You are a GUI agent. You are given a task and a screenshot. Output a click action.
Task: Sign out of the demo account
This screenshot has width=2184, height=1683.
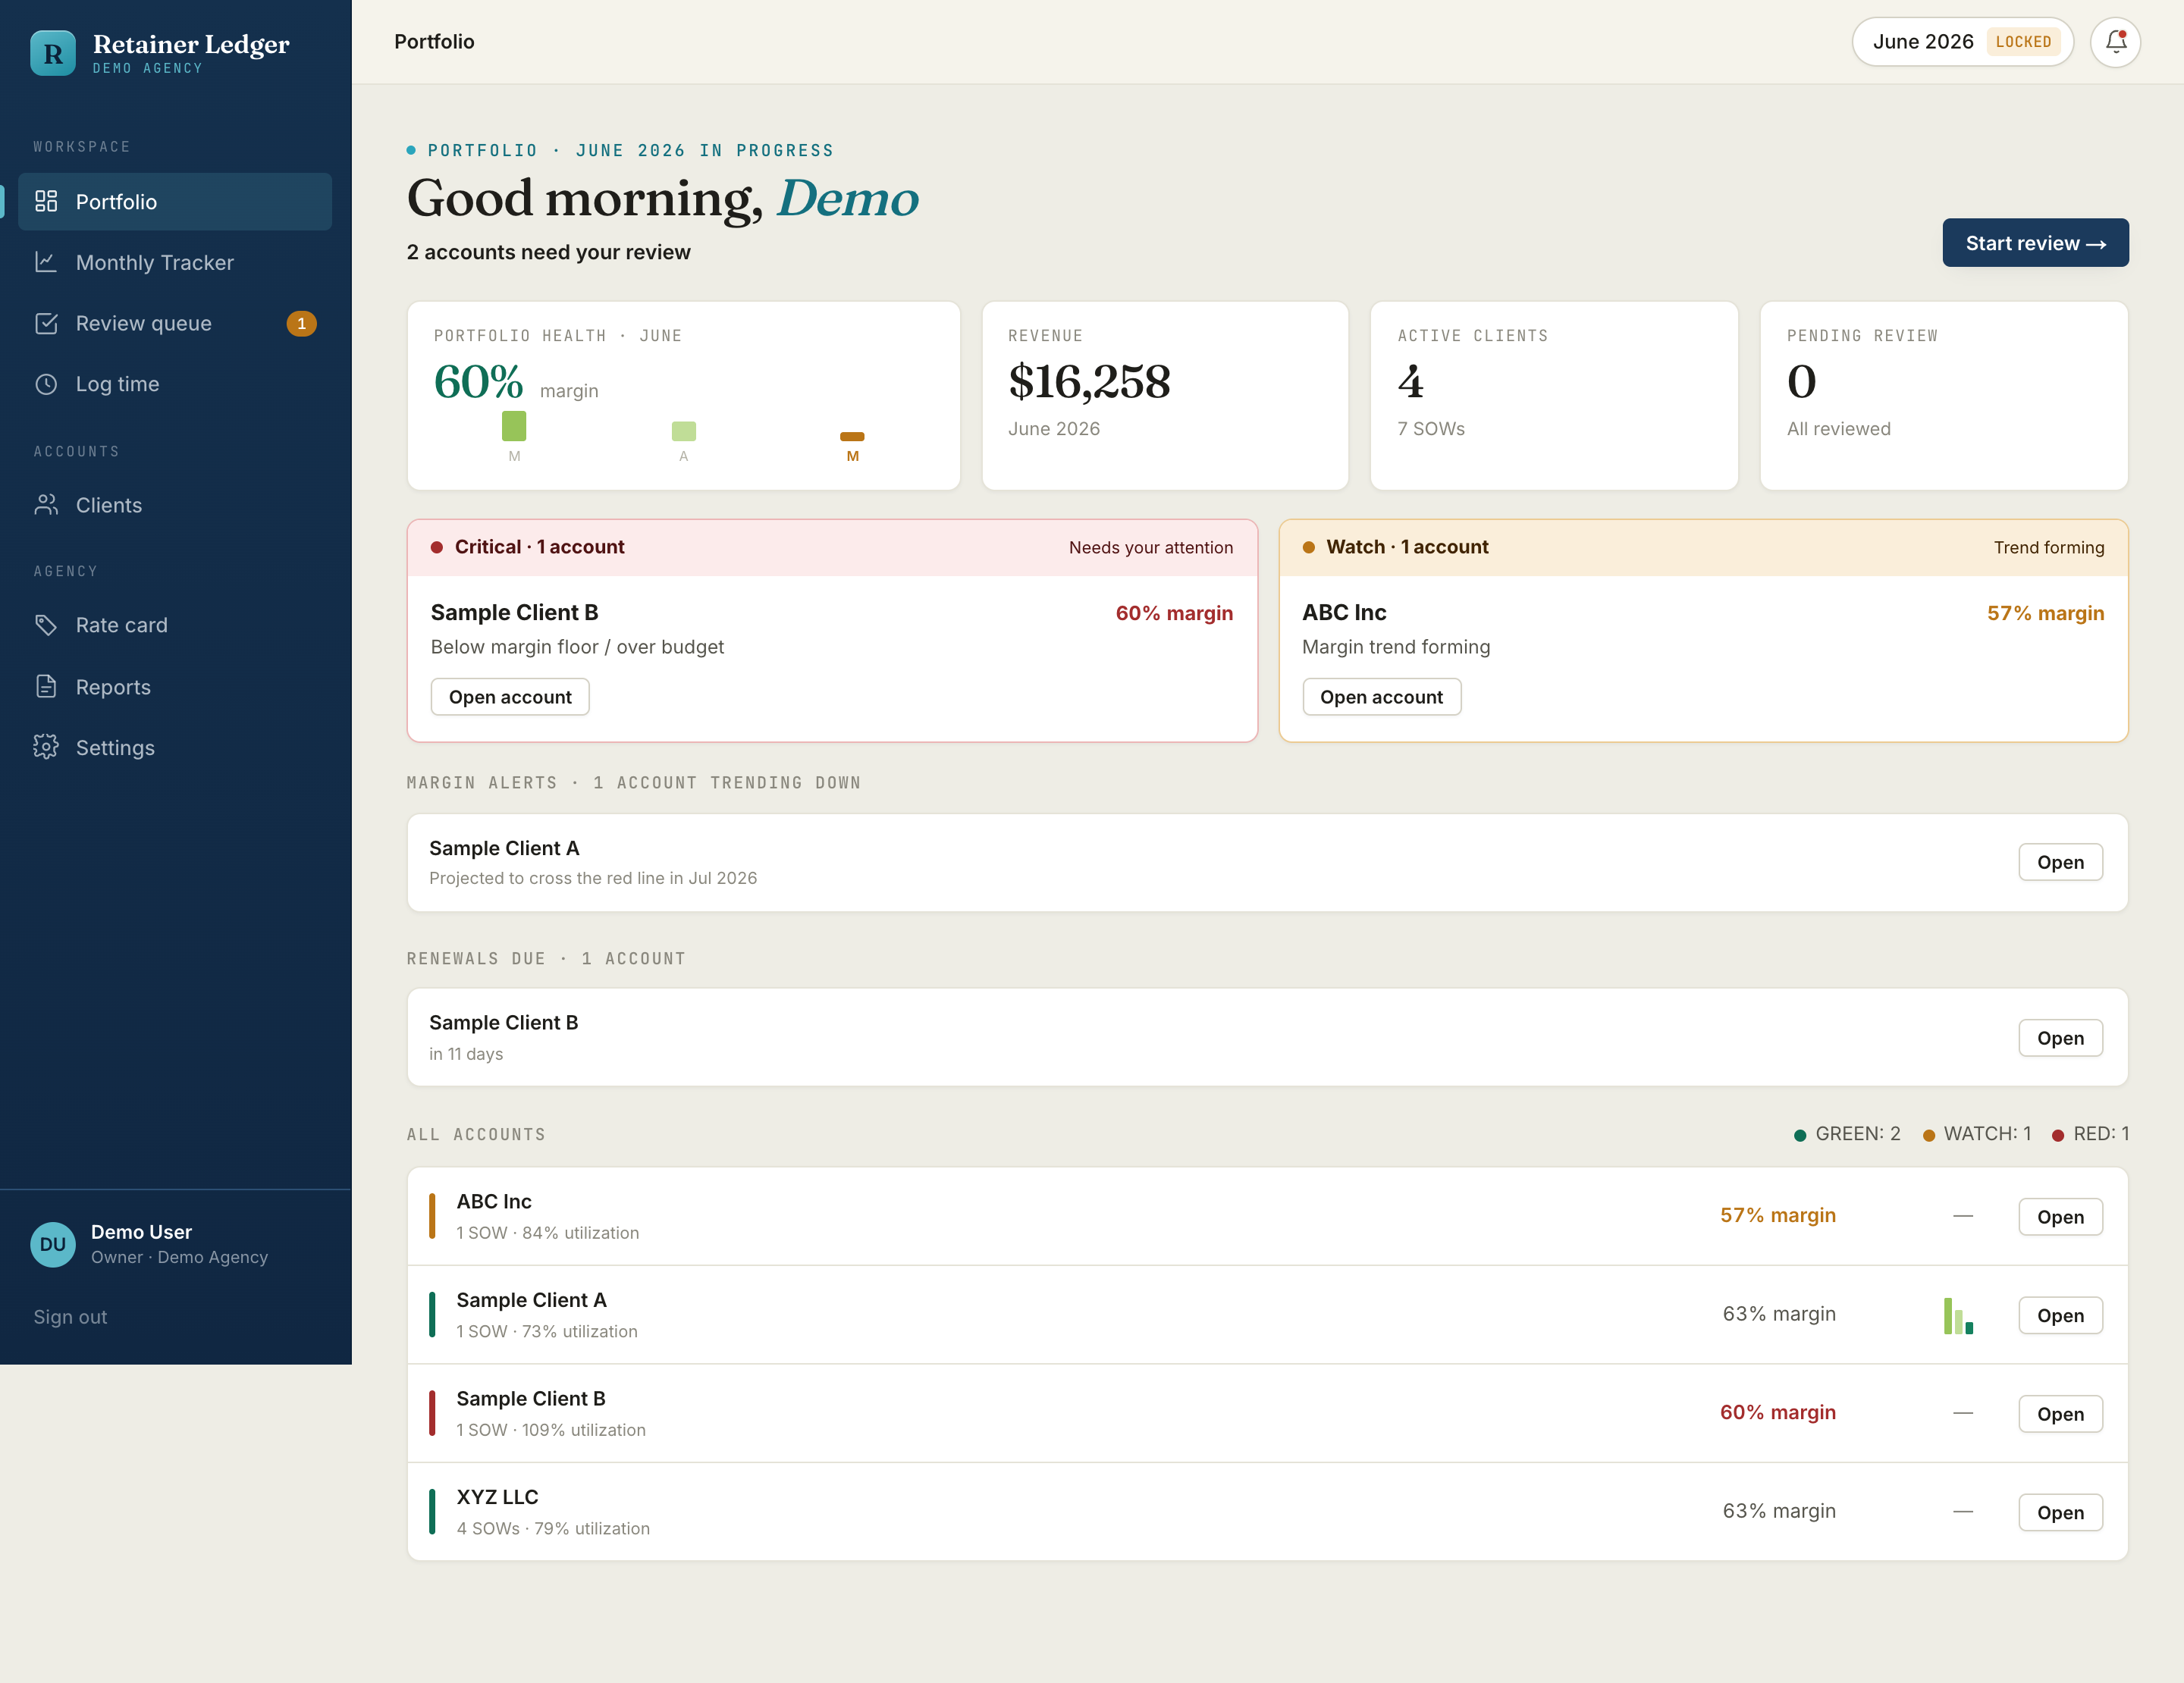click(x=70, y=1318)
